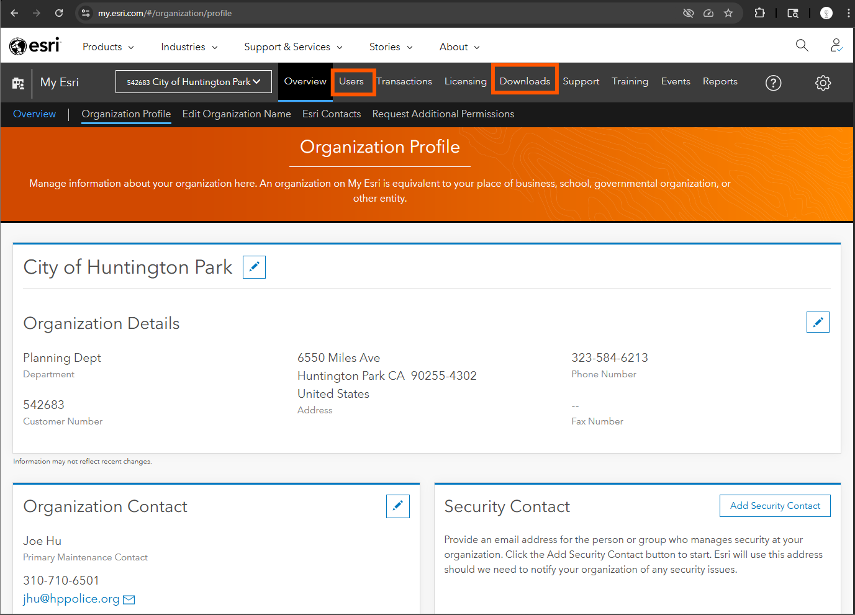Open the City of Huntington Park organization dropdown
Screen dimensions: 855x615
(194, 82)
